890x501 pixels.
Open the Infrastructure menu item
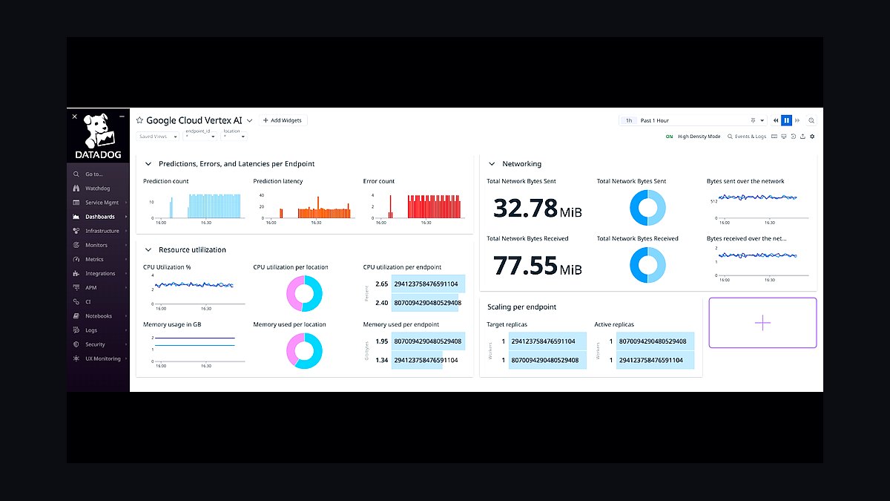(x=99, y=231)
